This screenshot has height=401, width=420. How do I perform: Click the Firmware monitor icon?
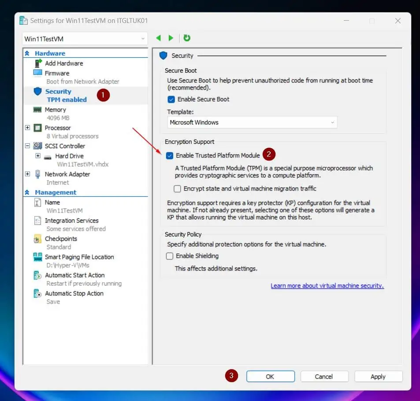click(x=38, y=73)
